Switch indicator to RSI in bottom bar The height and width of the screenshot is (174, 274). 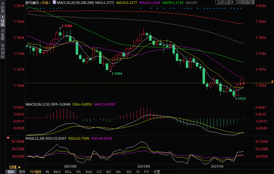129,172
